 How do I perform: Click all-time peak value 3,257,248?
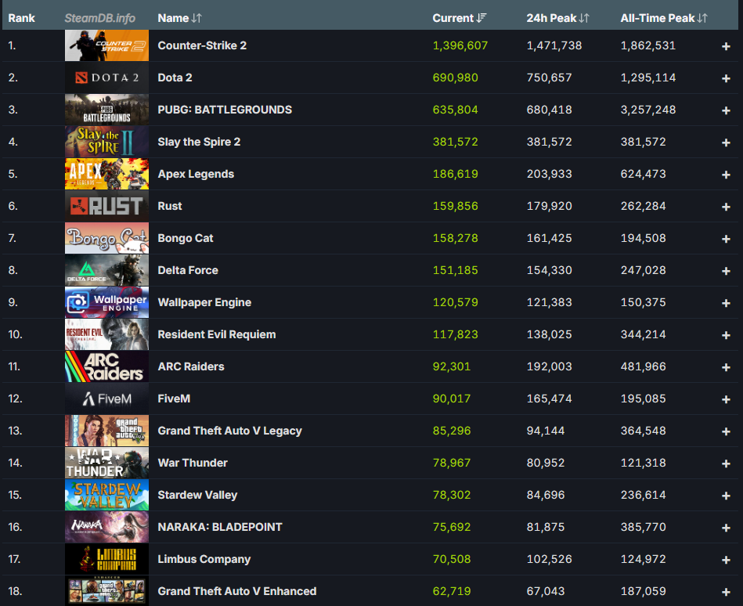tap(647, 110)
